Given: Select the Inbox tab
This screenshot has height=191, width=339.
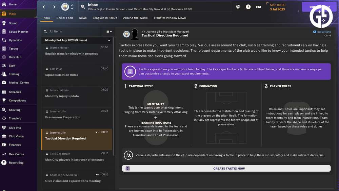Looking at the screenshot, I should (46, 18).
